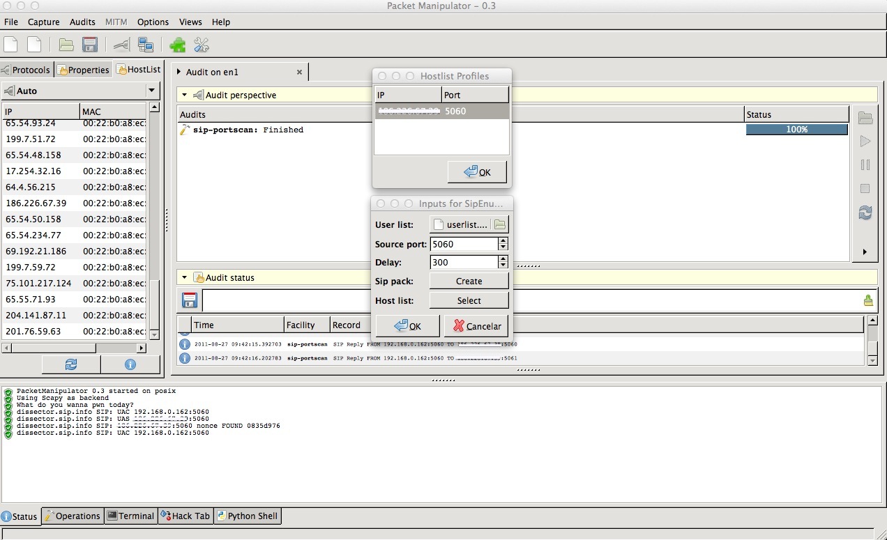The height and width of the screenshot is (540, 887).
Task: Click the interface plug toolbar icon
Action: pos(121,45)
